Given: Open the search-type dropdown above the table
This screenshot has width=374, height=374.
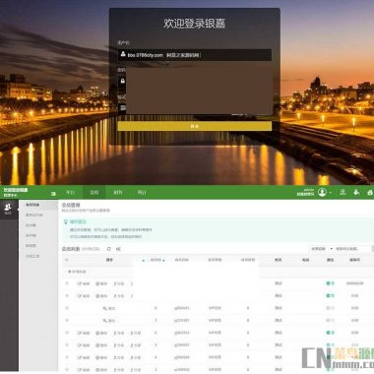Looking at the screenshot, I should [x=322, y=249].
